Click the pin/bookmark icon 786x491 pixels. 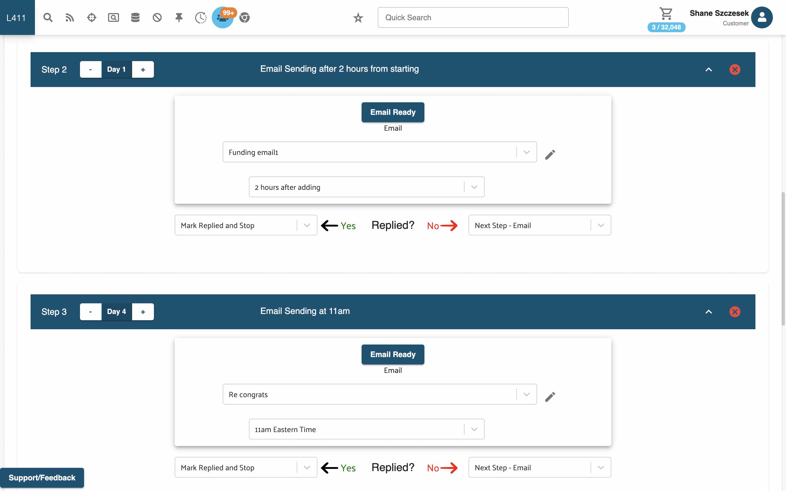[179, 17]
